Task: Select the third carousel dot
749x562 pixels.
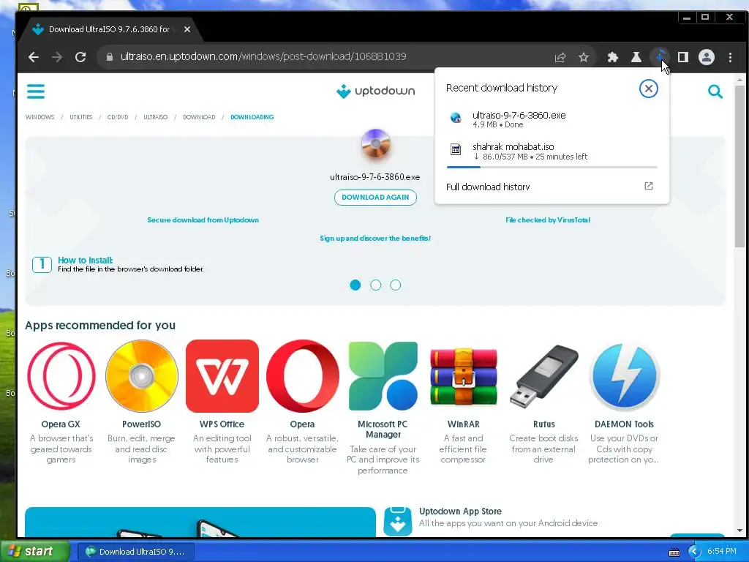Action: [x=396, y=285]
